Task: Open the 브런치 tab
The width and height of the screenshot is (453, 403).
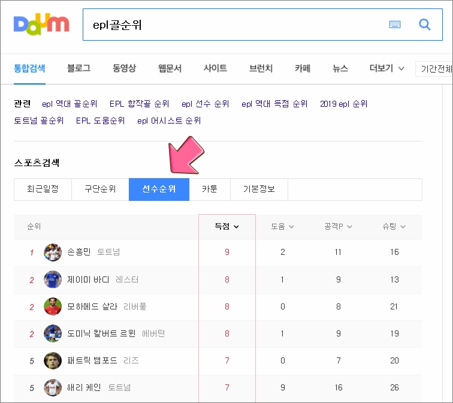Action: (261, 68)
